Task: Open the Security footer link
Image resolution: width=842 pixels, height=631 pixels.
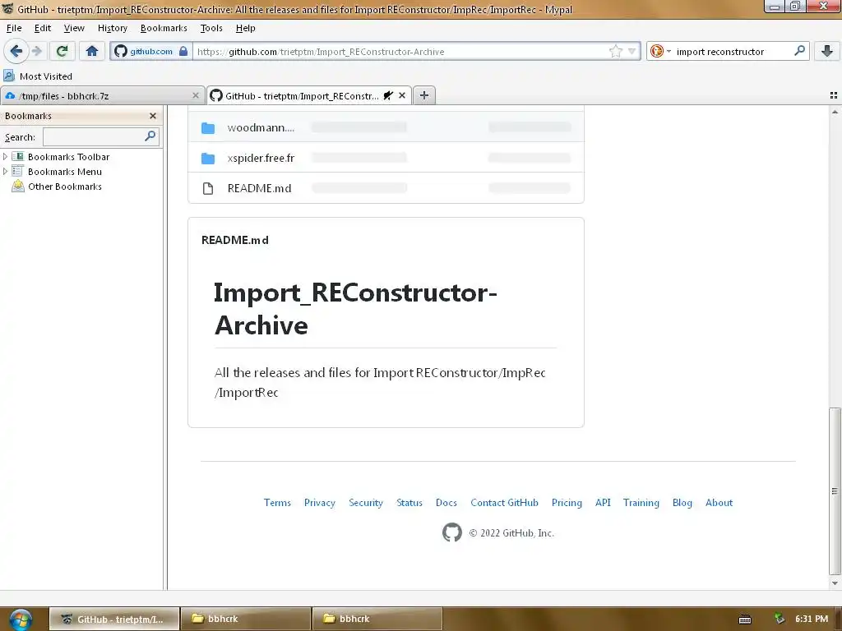Action: [366, 503]
